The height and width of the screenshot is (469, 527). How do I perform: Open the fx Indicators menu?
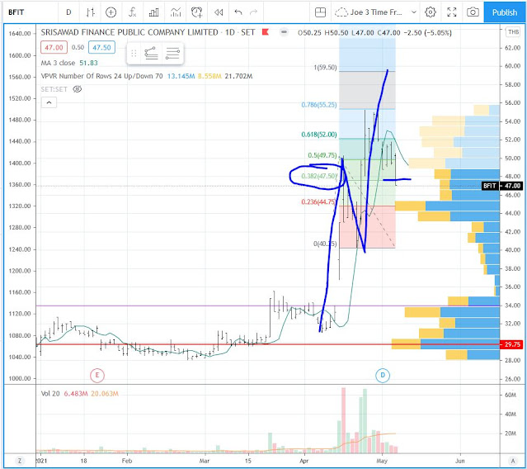pos(133,12)
